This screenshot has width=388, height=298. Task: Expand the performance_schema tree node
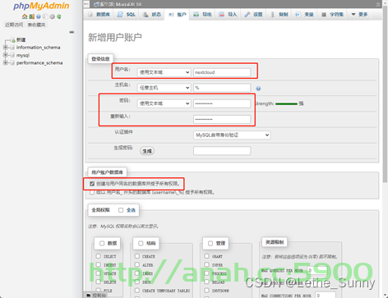click(x=5, y=62)
